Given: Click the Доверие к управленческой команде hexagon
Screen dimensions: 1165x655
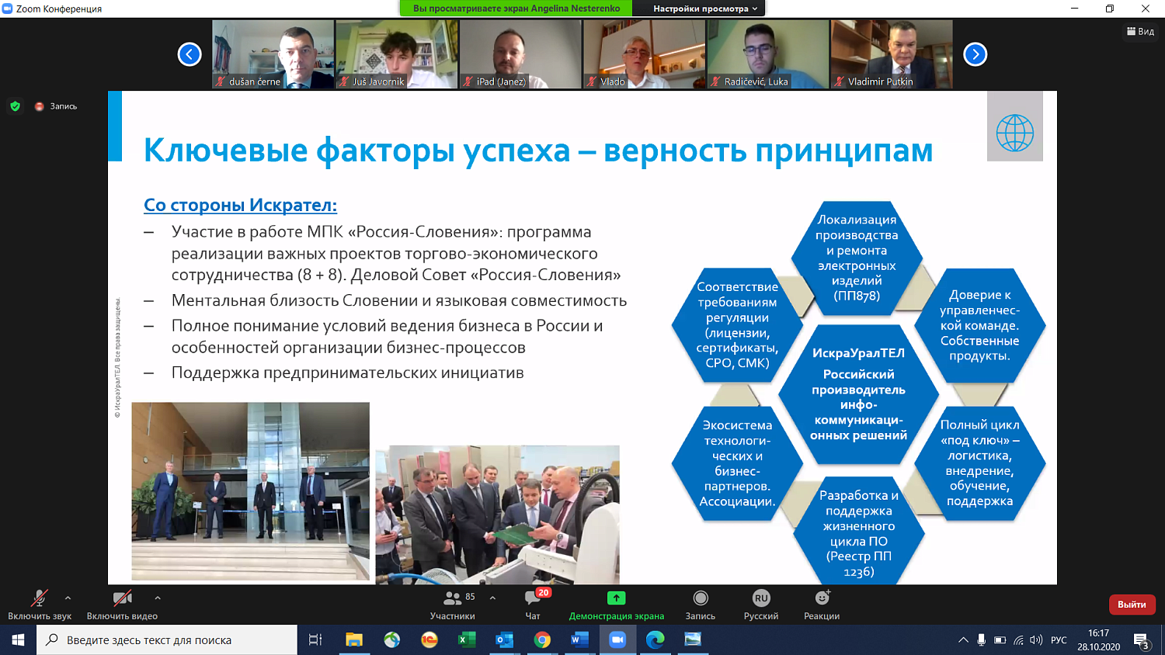Looking at the screenshot, I should point(979,325).
